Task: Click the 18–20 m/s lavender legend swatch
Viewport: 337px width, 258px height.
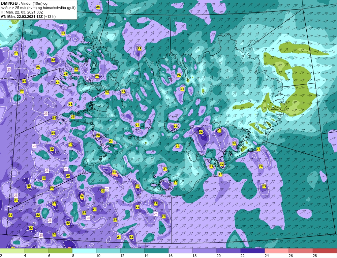Action: click(x=205, y=251)
